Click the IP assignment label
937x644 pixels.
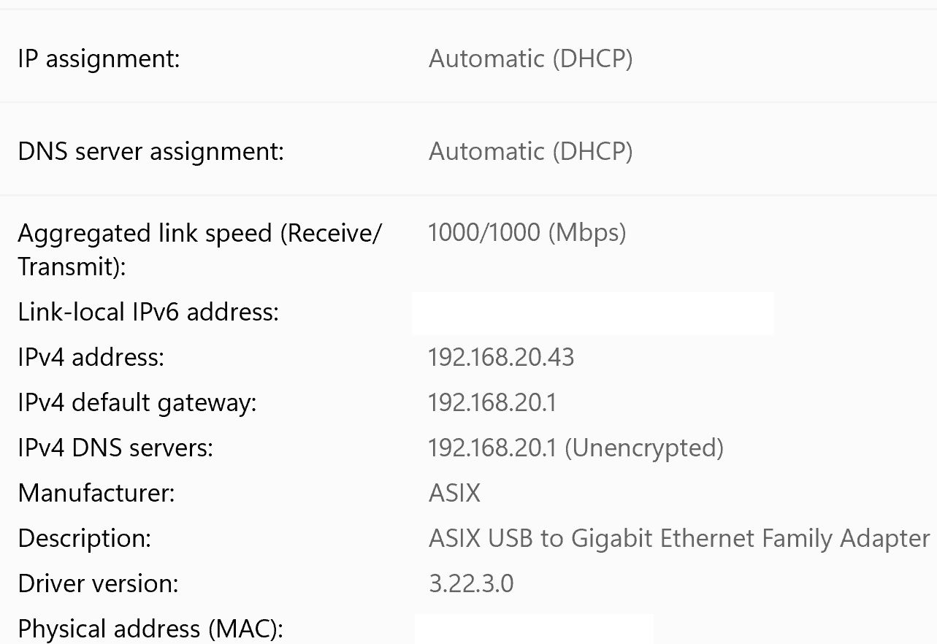pos(99,59)
